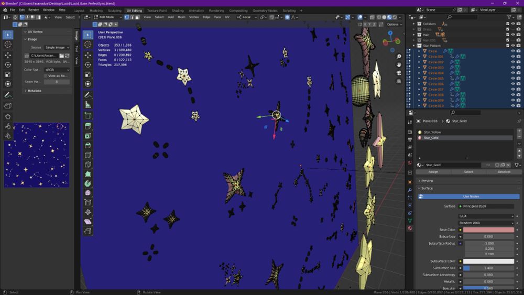Screen dimensions: 524x295
Task: Click the Use Nodes button
Action: (x=468, y=196)
